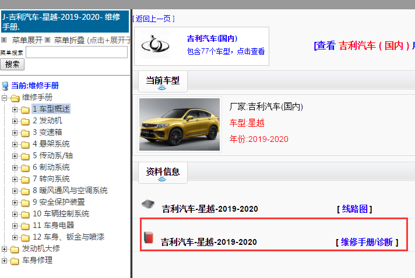Click folder icon for 6 制动系统
The height and width of the screenshot is (278, 415).
click(x=25, y=167)
